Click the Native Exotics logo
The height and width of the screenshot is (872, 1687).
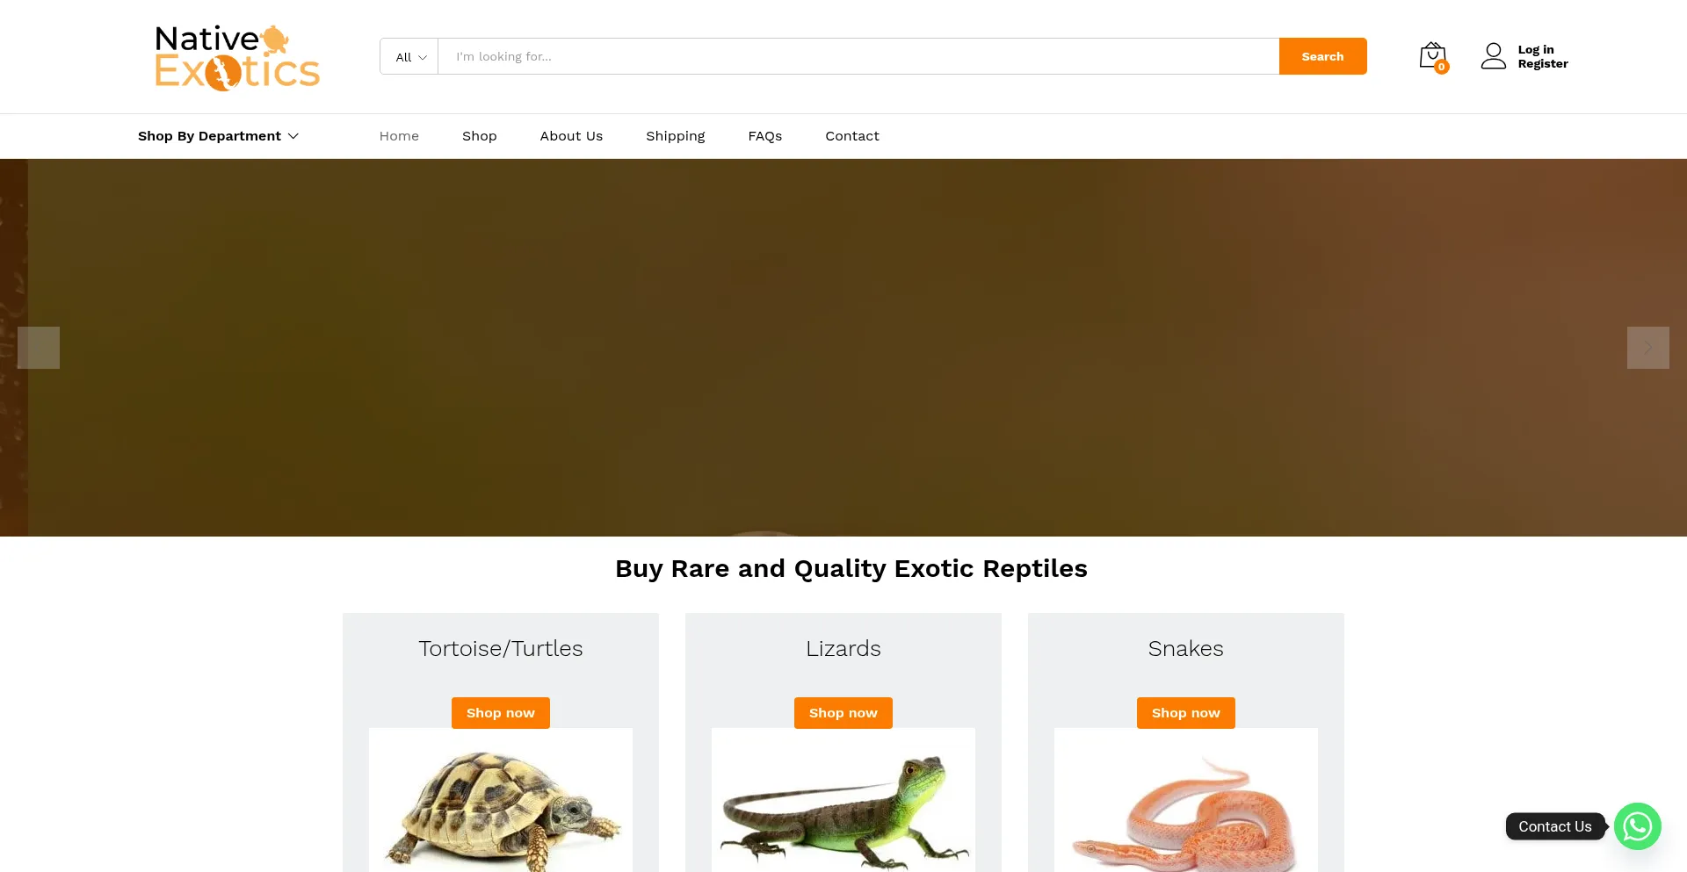(x=237, y=57)
